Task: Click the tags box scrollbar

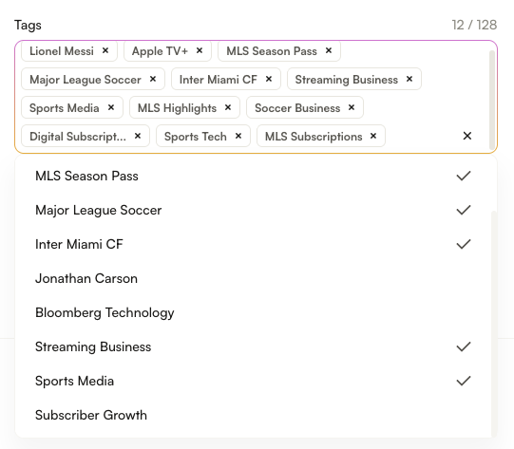Action: pyautogui.click(x=492, y=100)
